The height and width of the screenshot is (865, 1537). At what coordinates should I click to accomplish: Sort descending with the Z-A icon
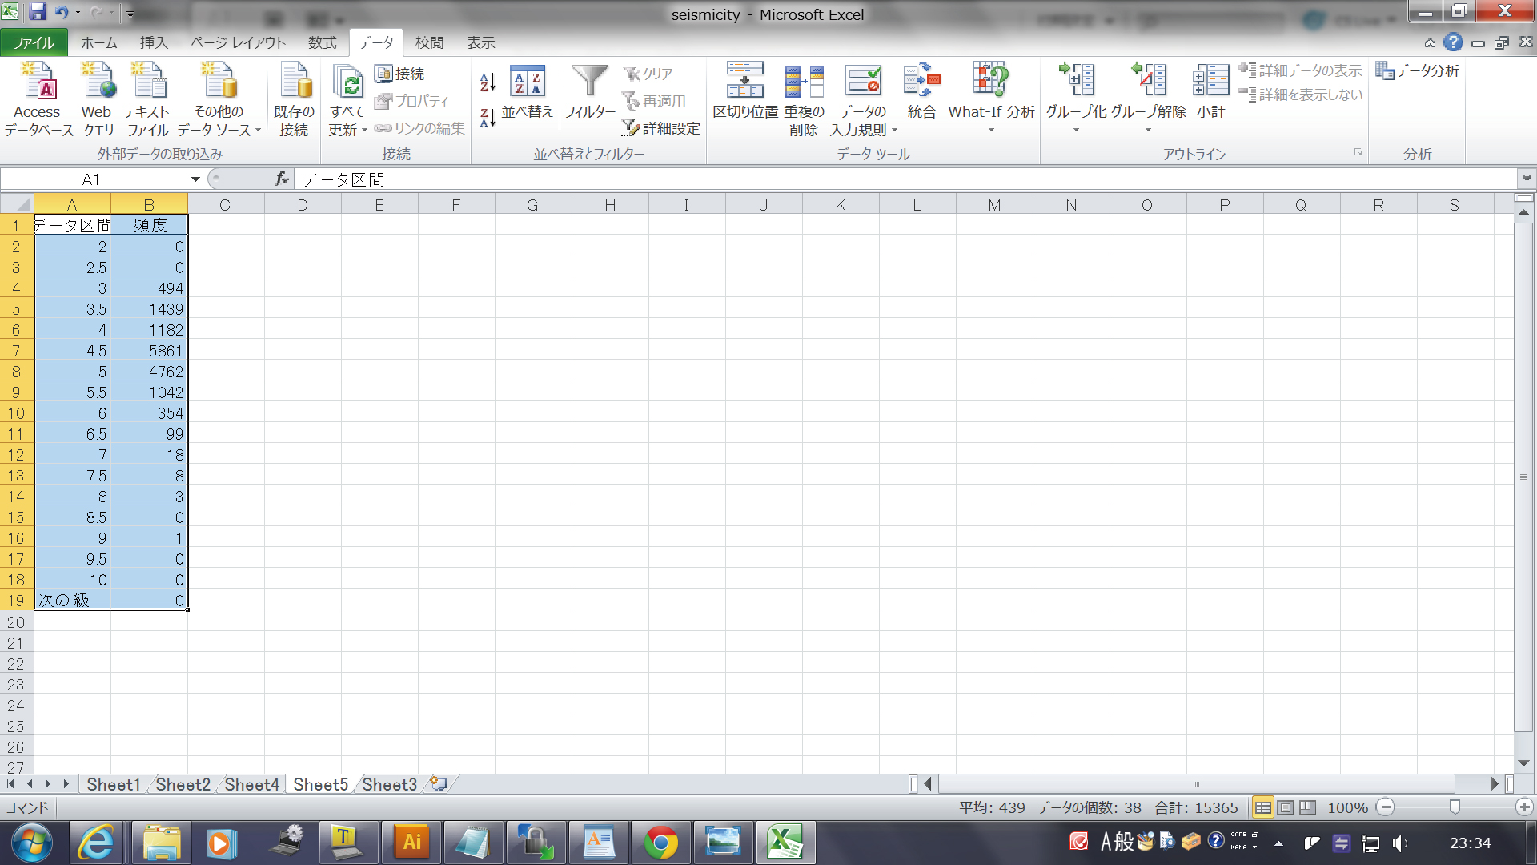[x=488, y=117]
